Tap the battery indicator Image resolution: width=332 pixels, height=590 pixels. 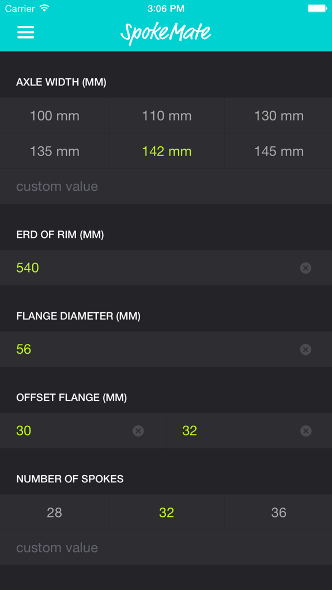point(316,9)
